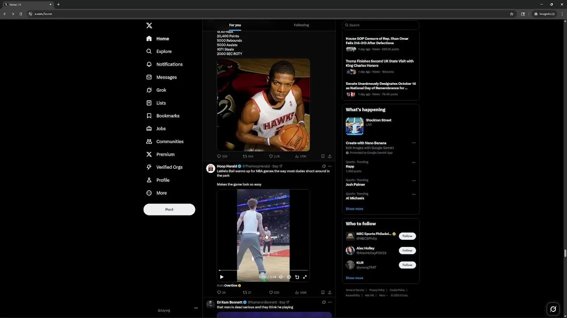Open Lists in the sidebar

[x=156, y=103]
